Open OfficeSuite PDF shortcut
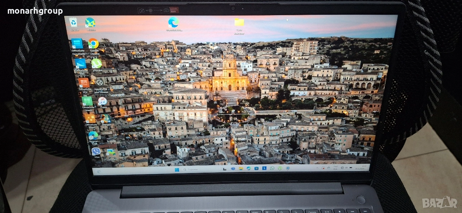This screenshot has height=213, width=462. click(84, 83)
